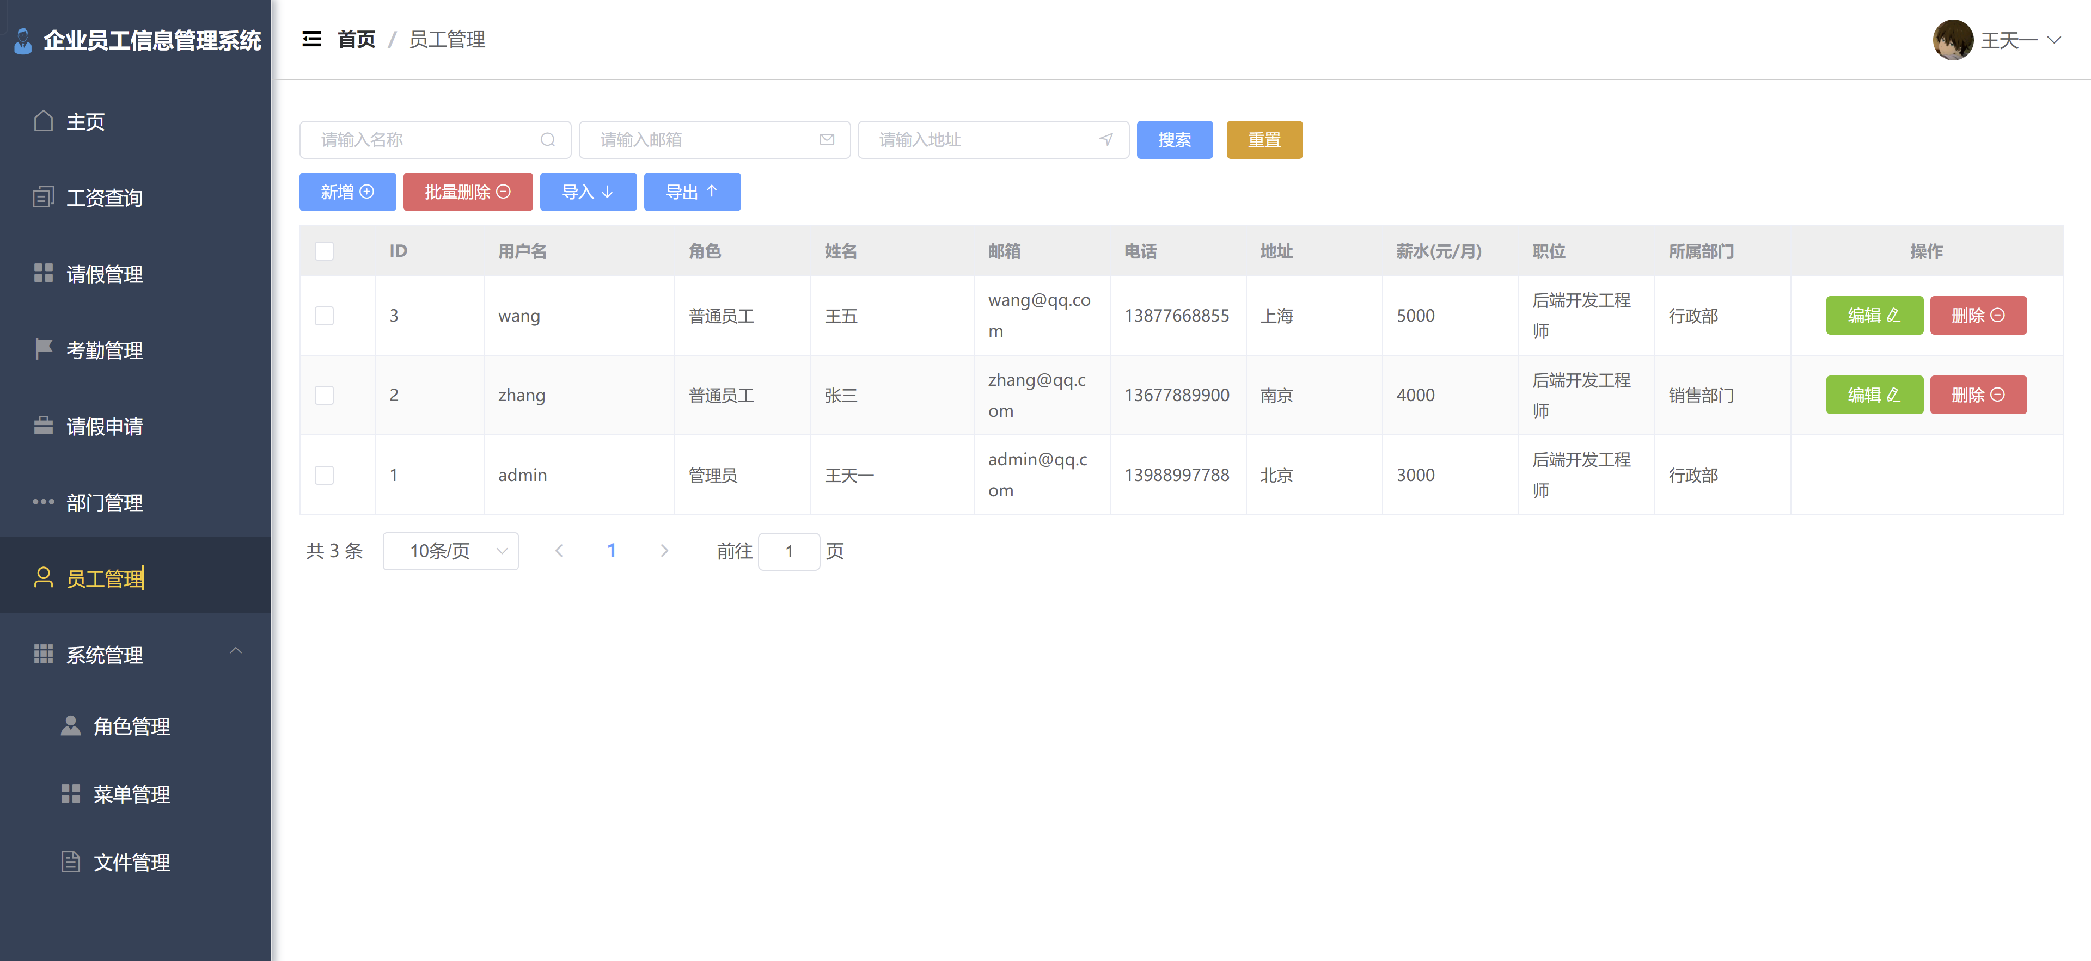The width and height of the screenshot is (2091, 961).
Task: Click the location arrow icon in address field
Action: tap(1106, 139)
